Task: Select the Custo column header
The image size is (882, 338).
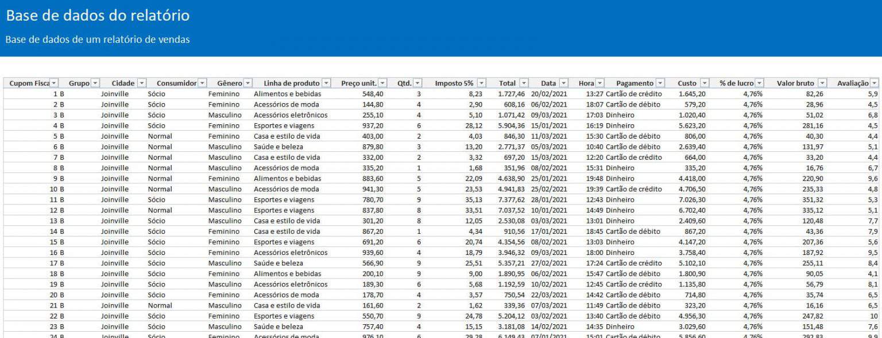Action: [686, 82]
